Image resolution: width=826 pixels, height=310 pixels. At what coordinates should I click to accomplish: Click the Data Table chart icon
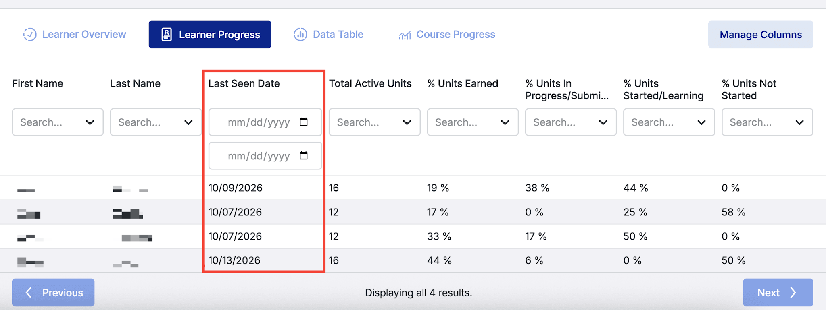tap(300, 35)
